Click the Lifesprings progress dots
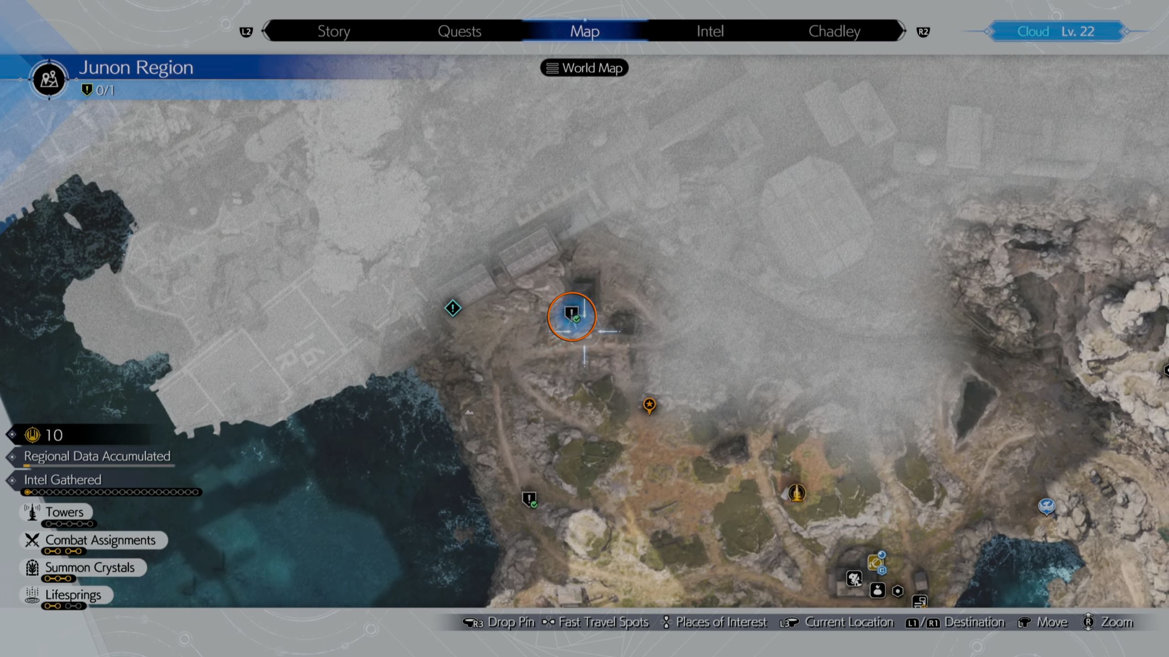 click(63, 606)
